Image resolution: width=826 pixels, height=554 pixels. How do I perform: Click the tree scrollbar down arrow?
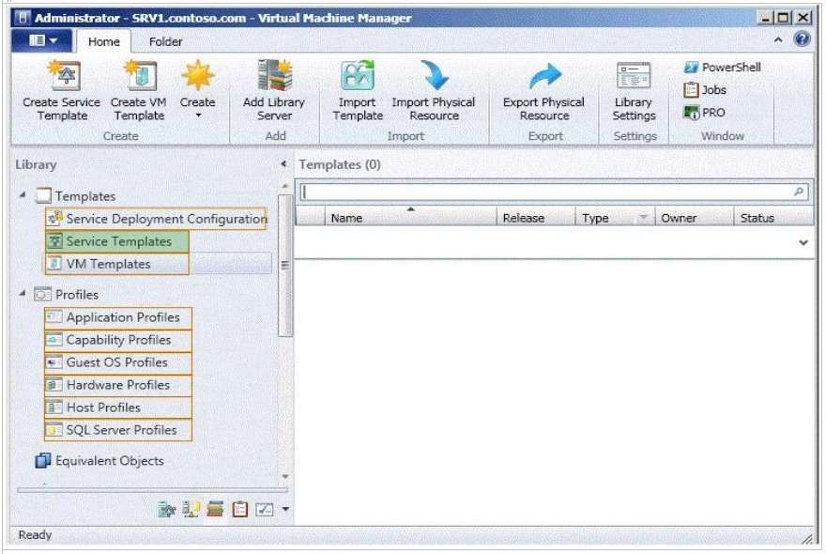click(x=285, y=476)
